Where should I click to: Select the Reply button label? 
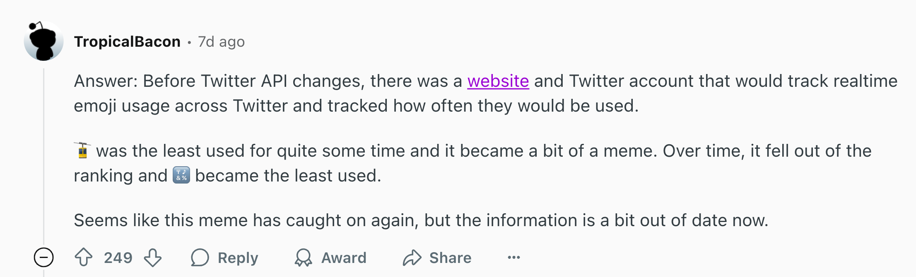click(x=238, y=258)
